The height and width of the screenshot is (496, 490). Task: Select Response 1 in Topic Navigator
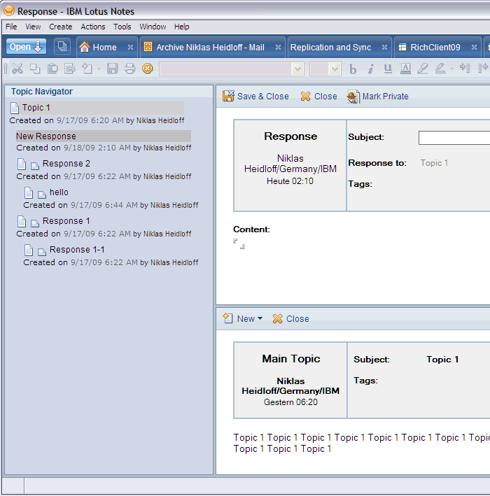pyautogui.click(x=66, y=221)
